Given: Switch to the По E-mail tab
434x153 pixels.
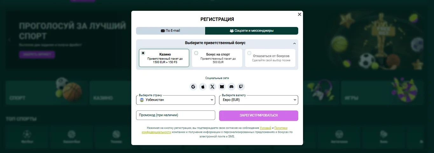Looking at the screenshot, I should click(x=170, y=31).
